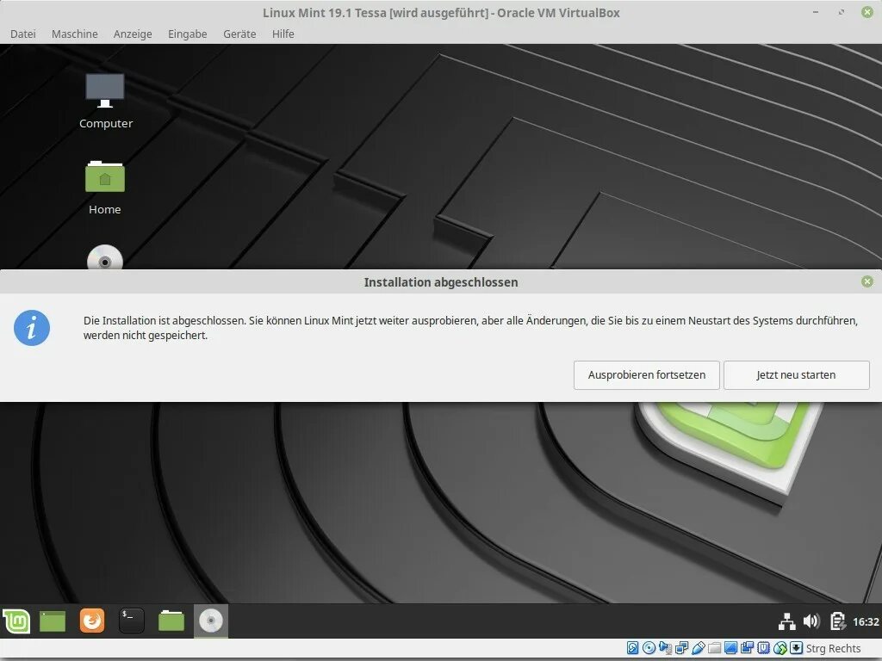Close the Installation abgeschlossen dialog

pos(866,281)
